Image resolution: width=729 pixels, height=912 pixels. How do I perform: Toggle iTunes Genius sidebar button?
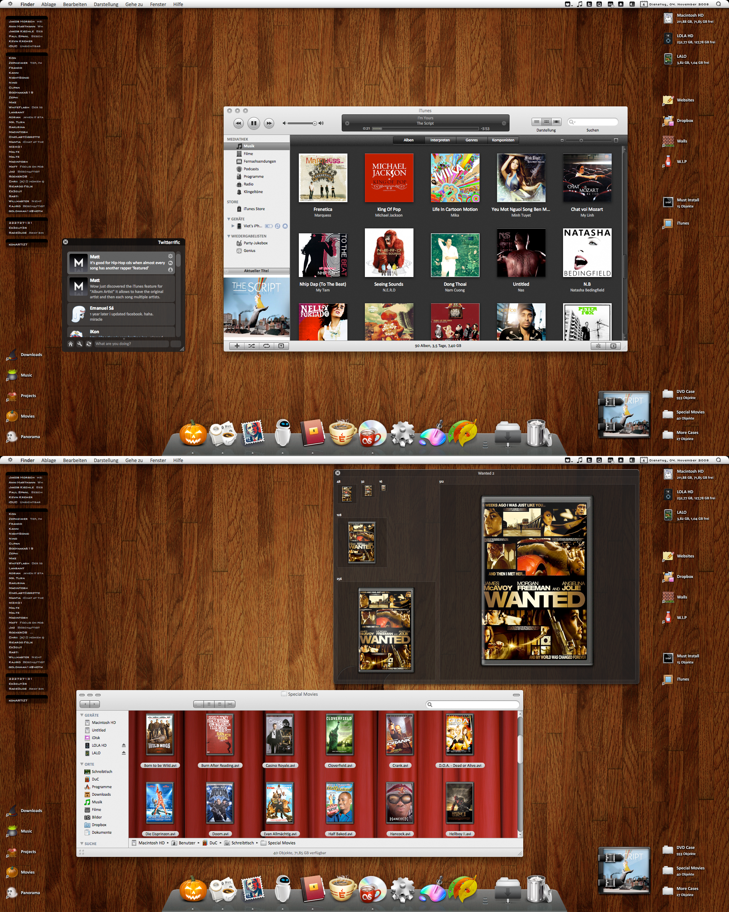tap(613, 346)
